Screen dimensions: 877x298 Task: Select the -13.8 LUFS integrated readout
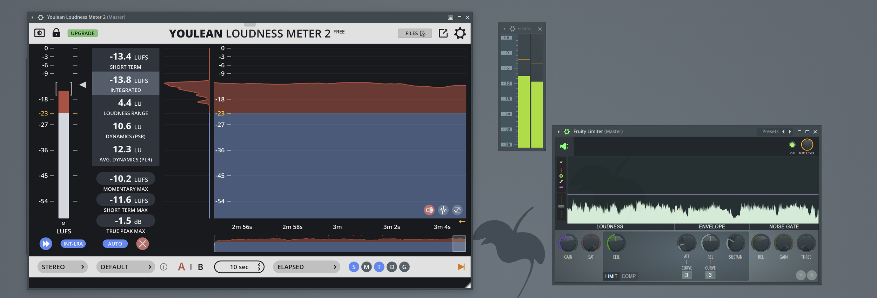[126, 84]
